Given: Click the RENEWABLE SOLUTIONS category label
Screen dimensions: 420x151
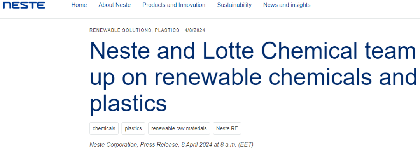Looking at the screenshot, I should tap(121, 30).
